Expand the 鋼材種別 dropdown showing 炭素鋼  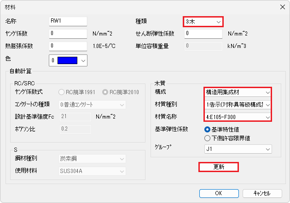(92, 159)
